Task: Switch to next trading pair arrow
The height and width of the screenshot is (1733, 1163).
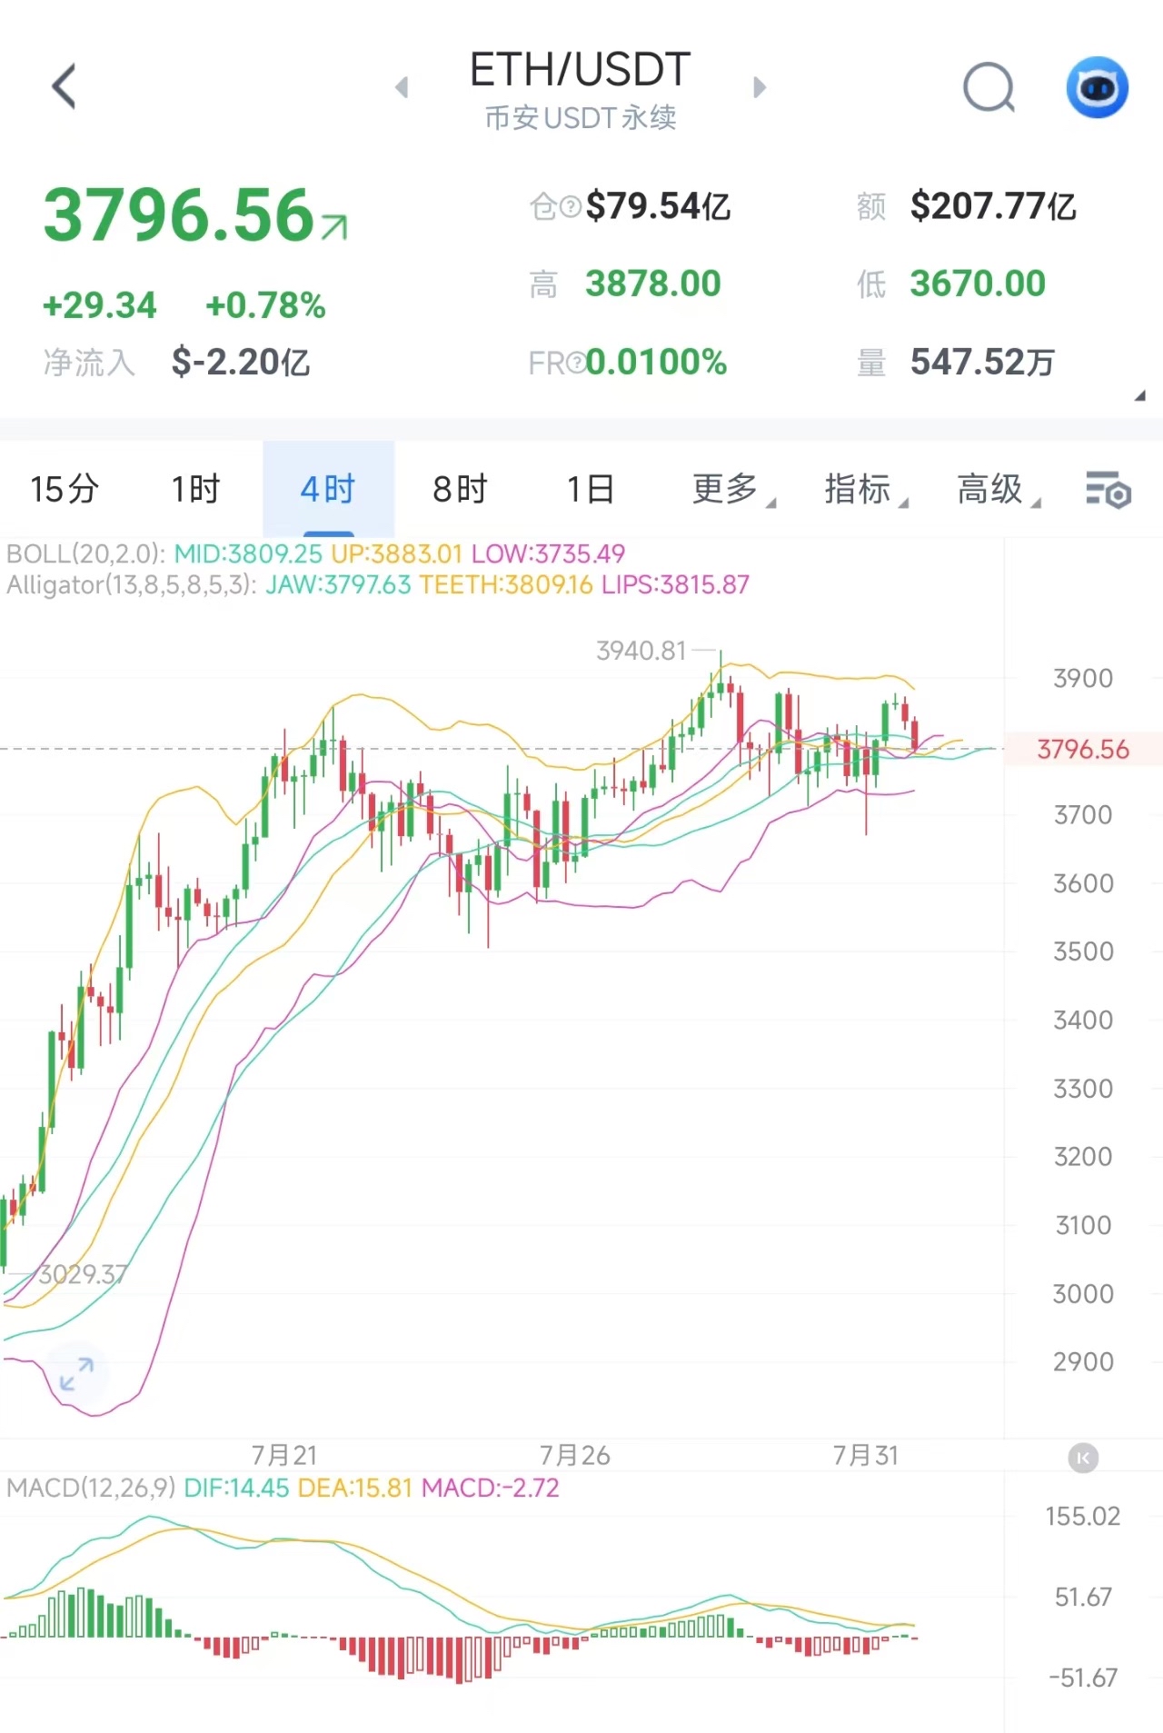Action: (x=760, y=87)
